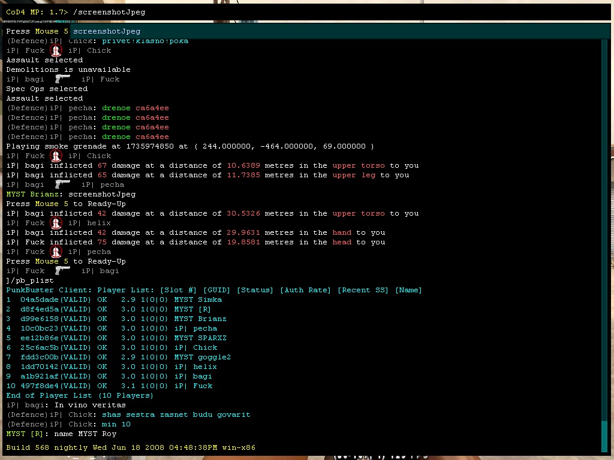Select player row 8 iP| helix
Screen dimensions: 614x460
tap(112, 367)
